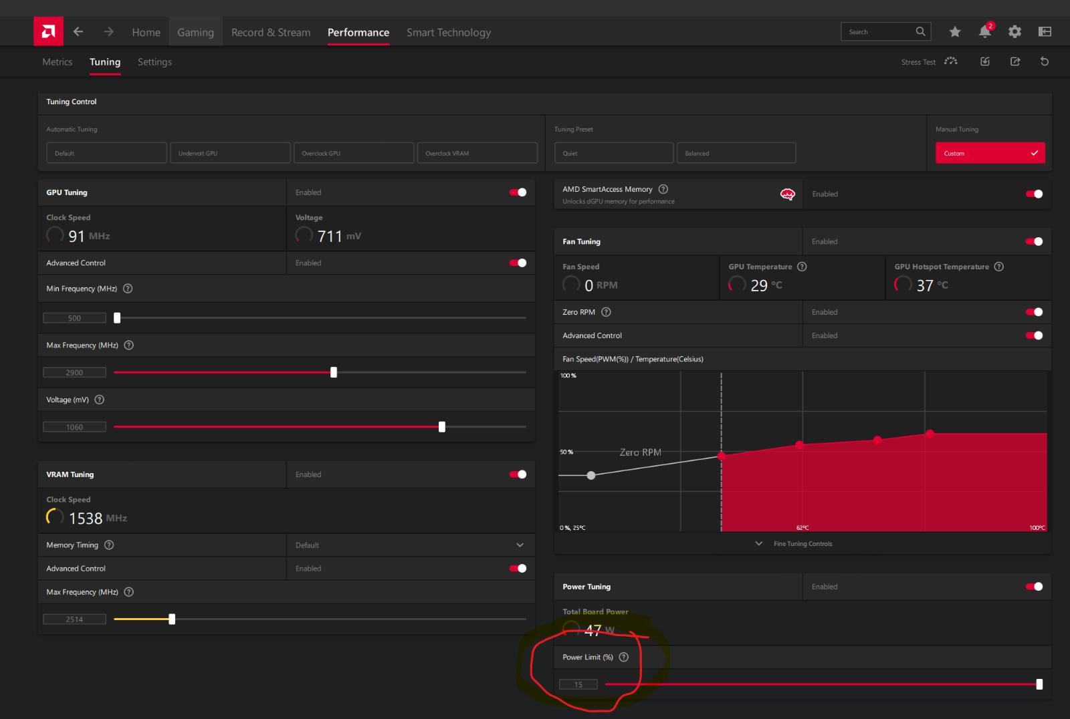Click the export/share profile icon
Viewport: 1070px width, 719px height.
coord(1015,61)
